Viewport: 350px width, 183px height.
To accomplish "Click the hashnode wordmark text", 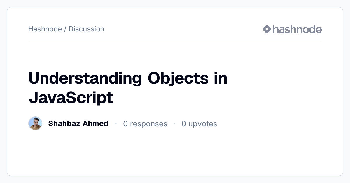I will (x=297, y=29).
